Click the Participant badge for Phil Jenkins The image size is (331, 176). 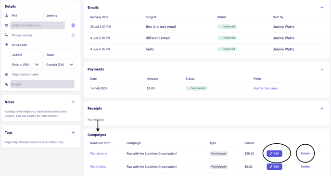(x=218, y=153)
